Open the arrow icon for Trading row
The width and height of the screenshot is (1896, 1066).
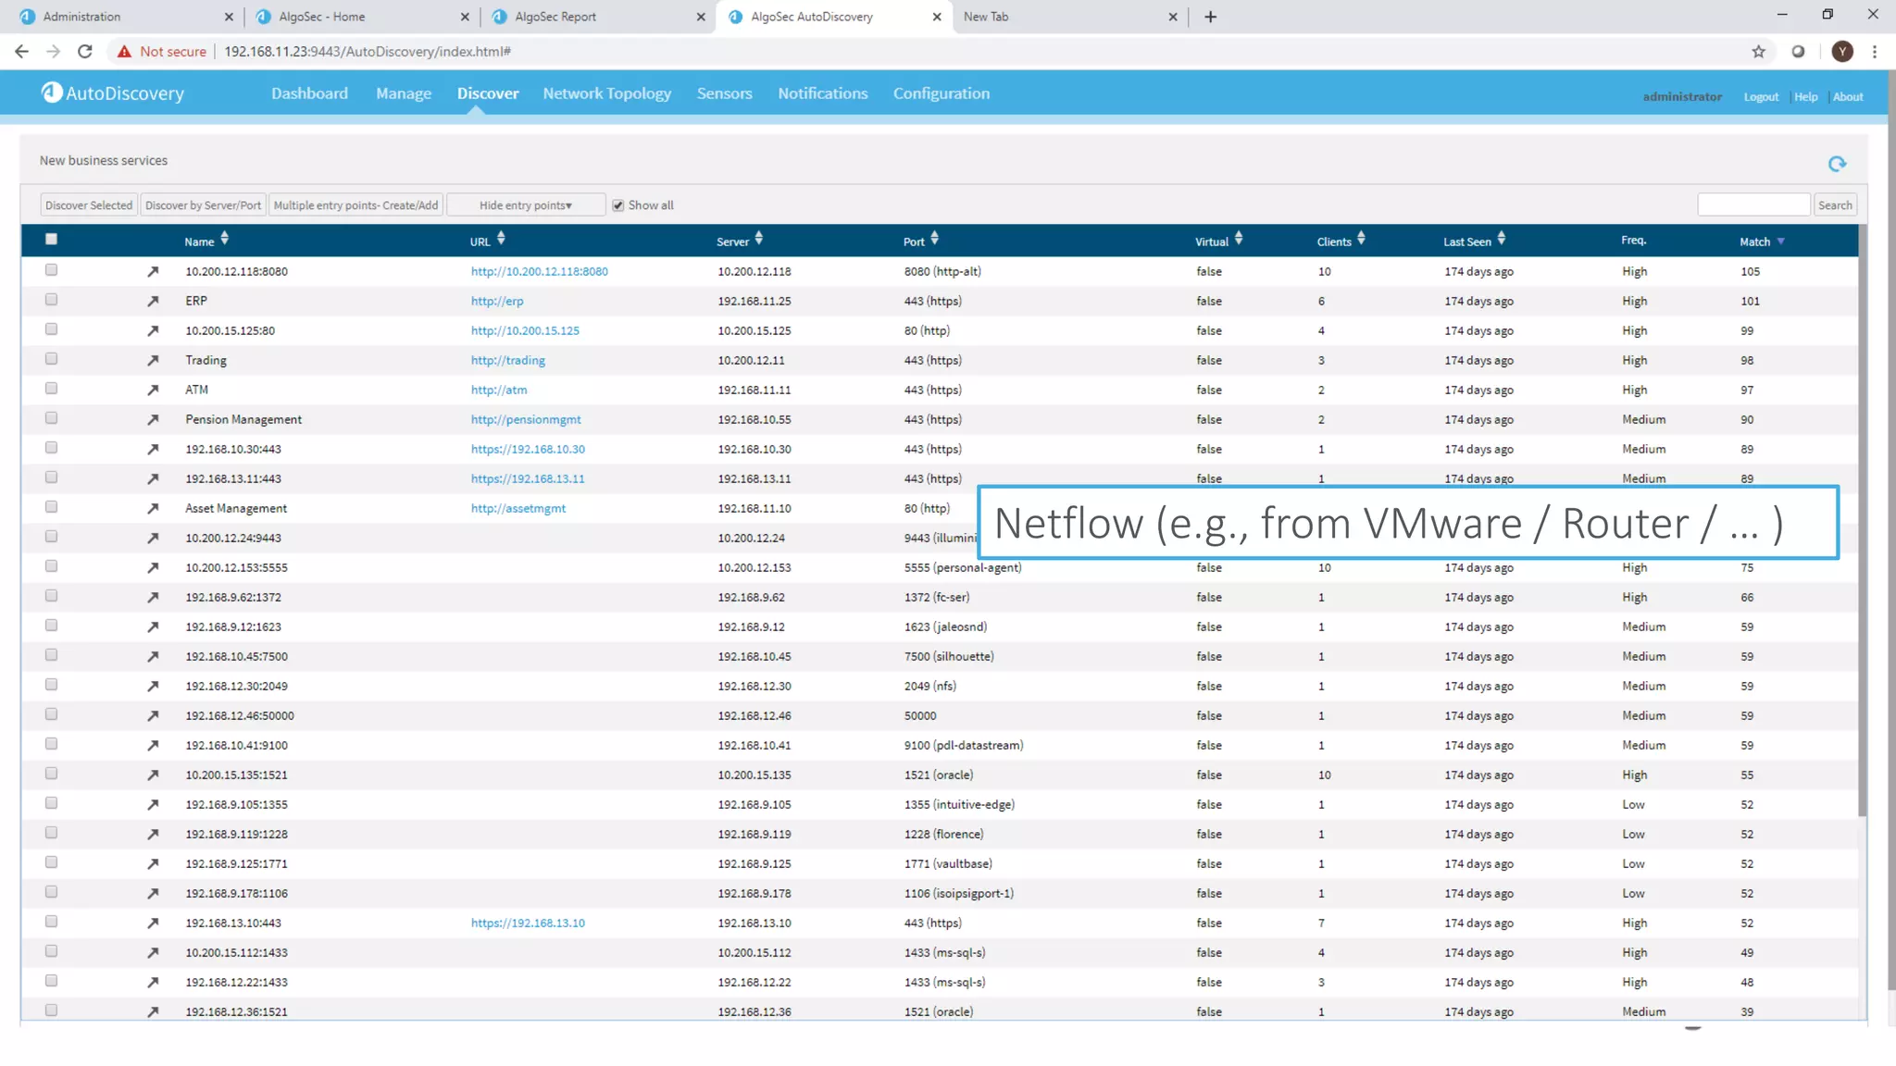(153, 360)
